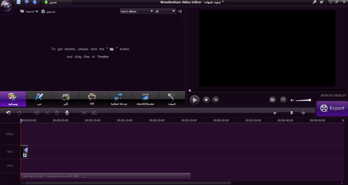The image size is (348, 185).
Task: Click the 00:00:30:00 mark on timeline ruler
Action: 221,120
